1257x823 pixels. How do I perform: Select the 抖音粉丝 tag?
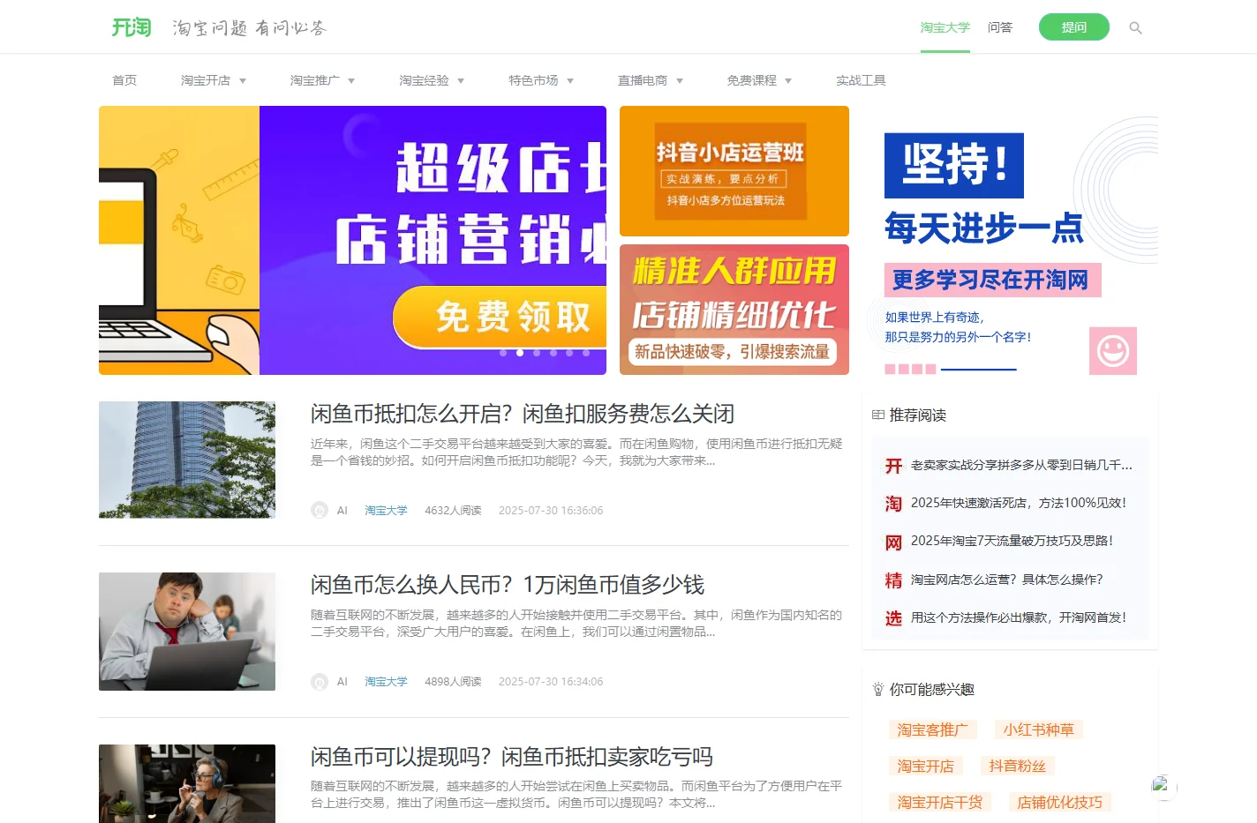pyautogui.click(x=1017, y=766)
